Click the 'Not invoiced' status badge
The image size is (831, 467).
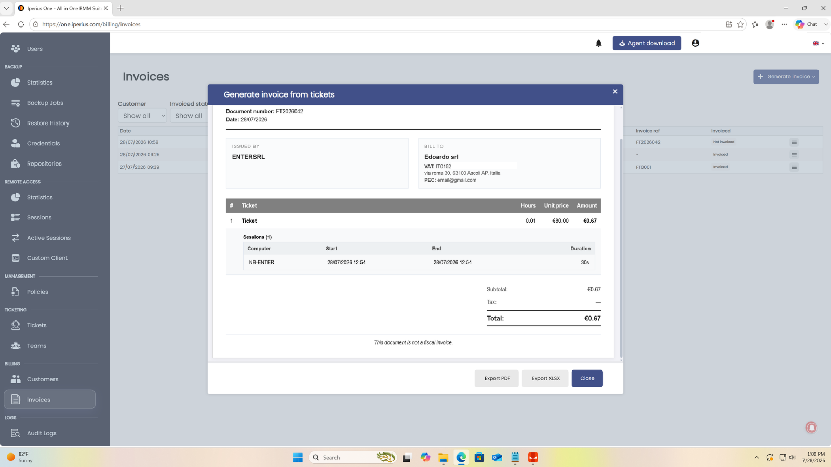pos(723,142)
